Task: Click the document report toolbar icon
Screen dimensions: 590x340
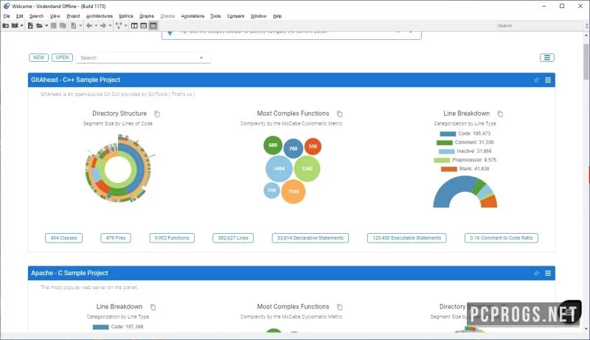Action: pos(74,26)
